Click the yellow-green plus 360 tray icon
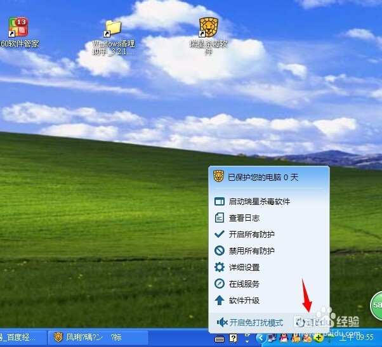This screenshot has height=347, width=382. point(319,338)
